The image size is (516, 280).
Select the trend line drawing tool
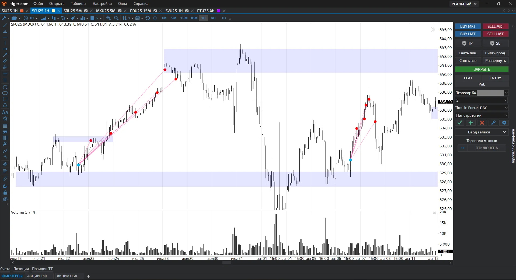[5, 25]
